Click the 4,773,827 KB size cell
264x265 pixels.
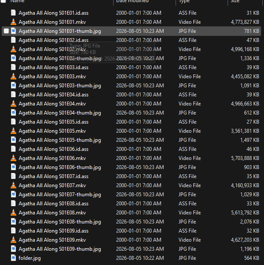point(245,22)
